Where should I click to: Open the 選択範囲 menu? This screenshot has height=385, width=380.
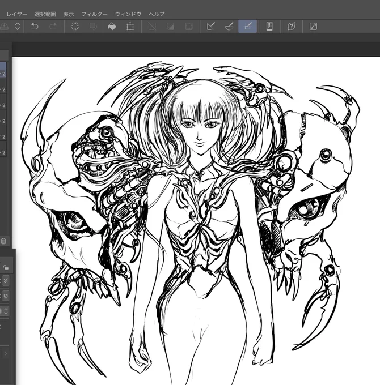pos(45,14)
